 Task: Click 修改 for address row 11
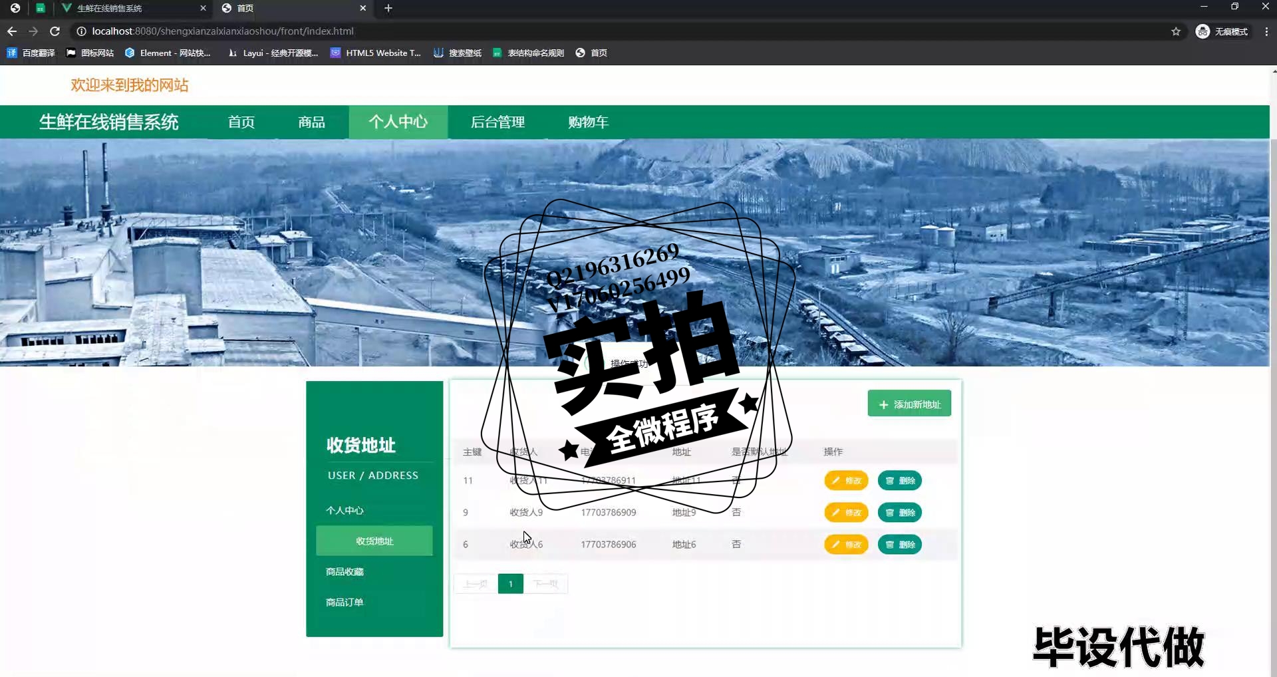846,480
